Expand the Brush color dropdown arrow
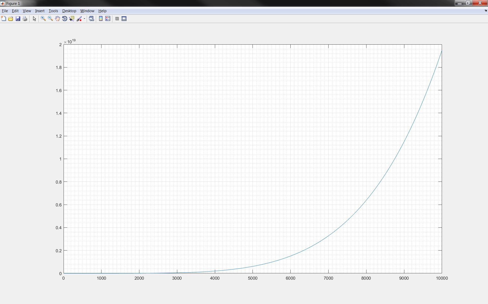Image resolution: width=488 pixels, height=304 pixels. pos(84,19)
